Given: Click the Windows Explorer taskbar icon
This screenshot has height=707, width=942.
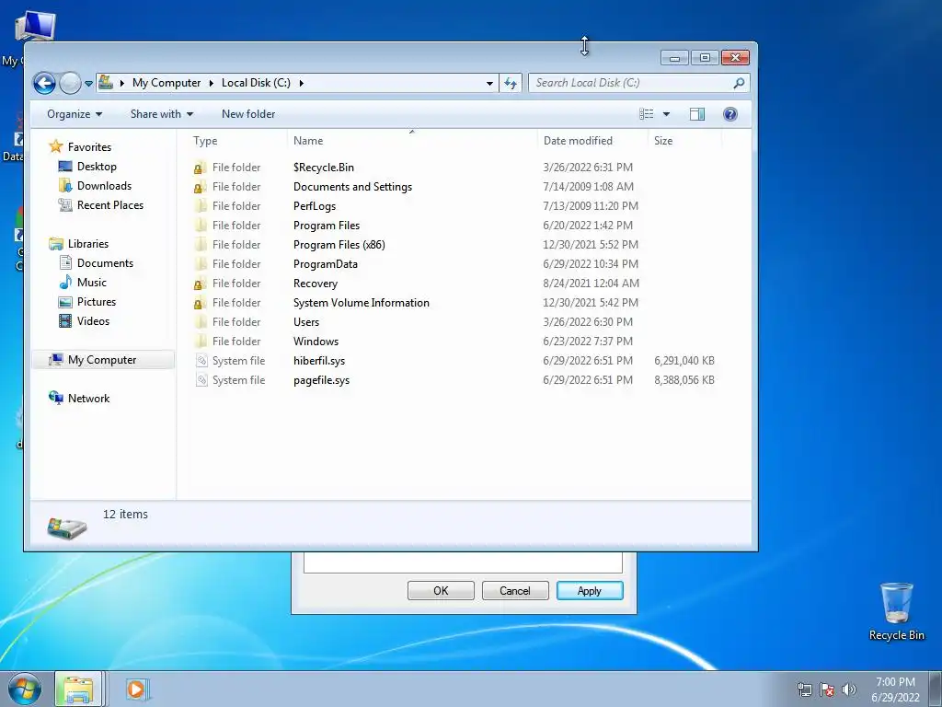Looking at the screenshot, I should [79, 689].
